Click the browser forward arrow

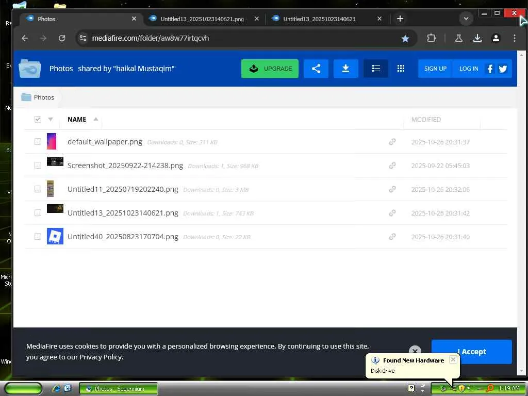pyautogui.click(x=43, y=38)
